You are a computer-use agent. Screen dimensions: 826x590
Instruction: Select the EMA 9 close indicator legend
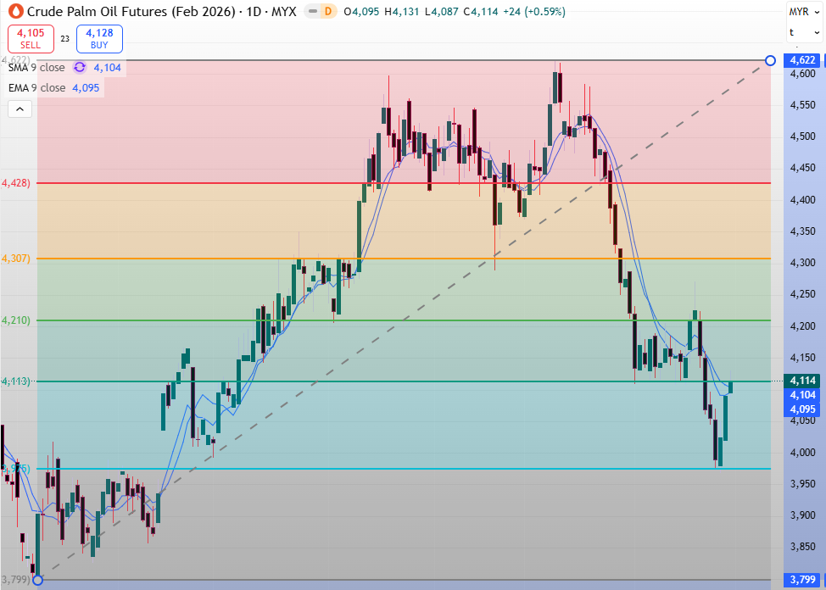tap(36, 87)
